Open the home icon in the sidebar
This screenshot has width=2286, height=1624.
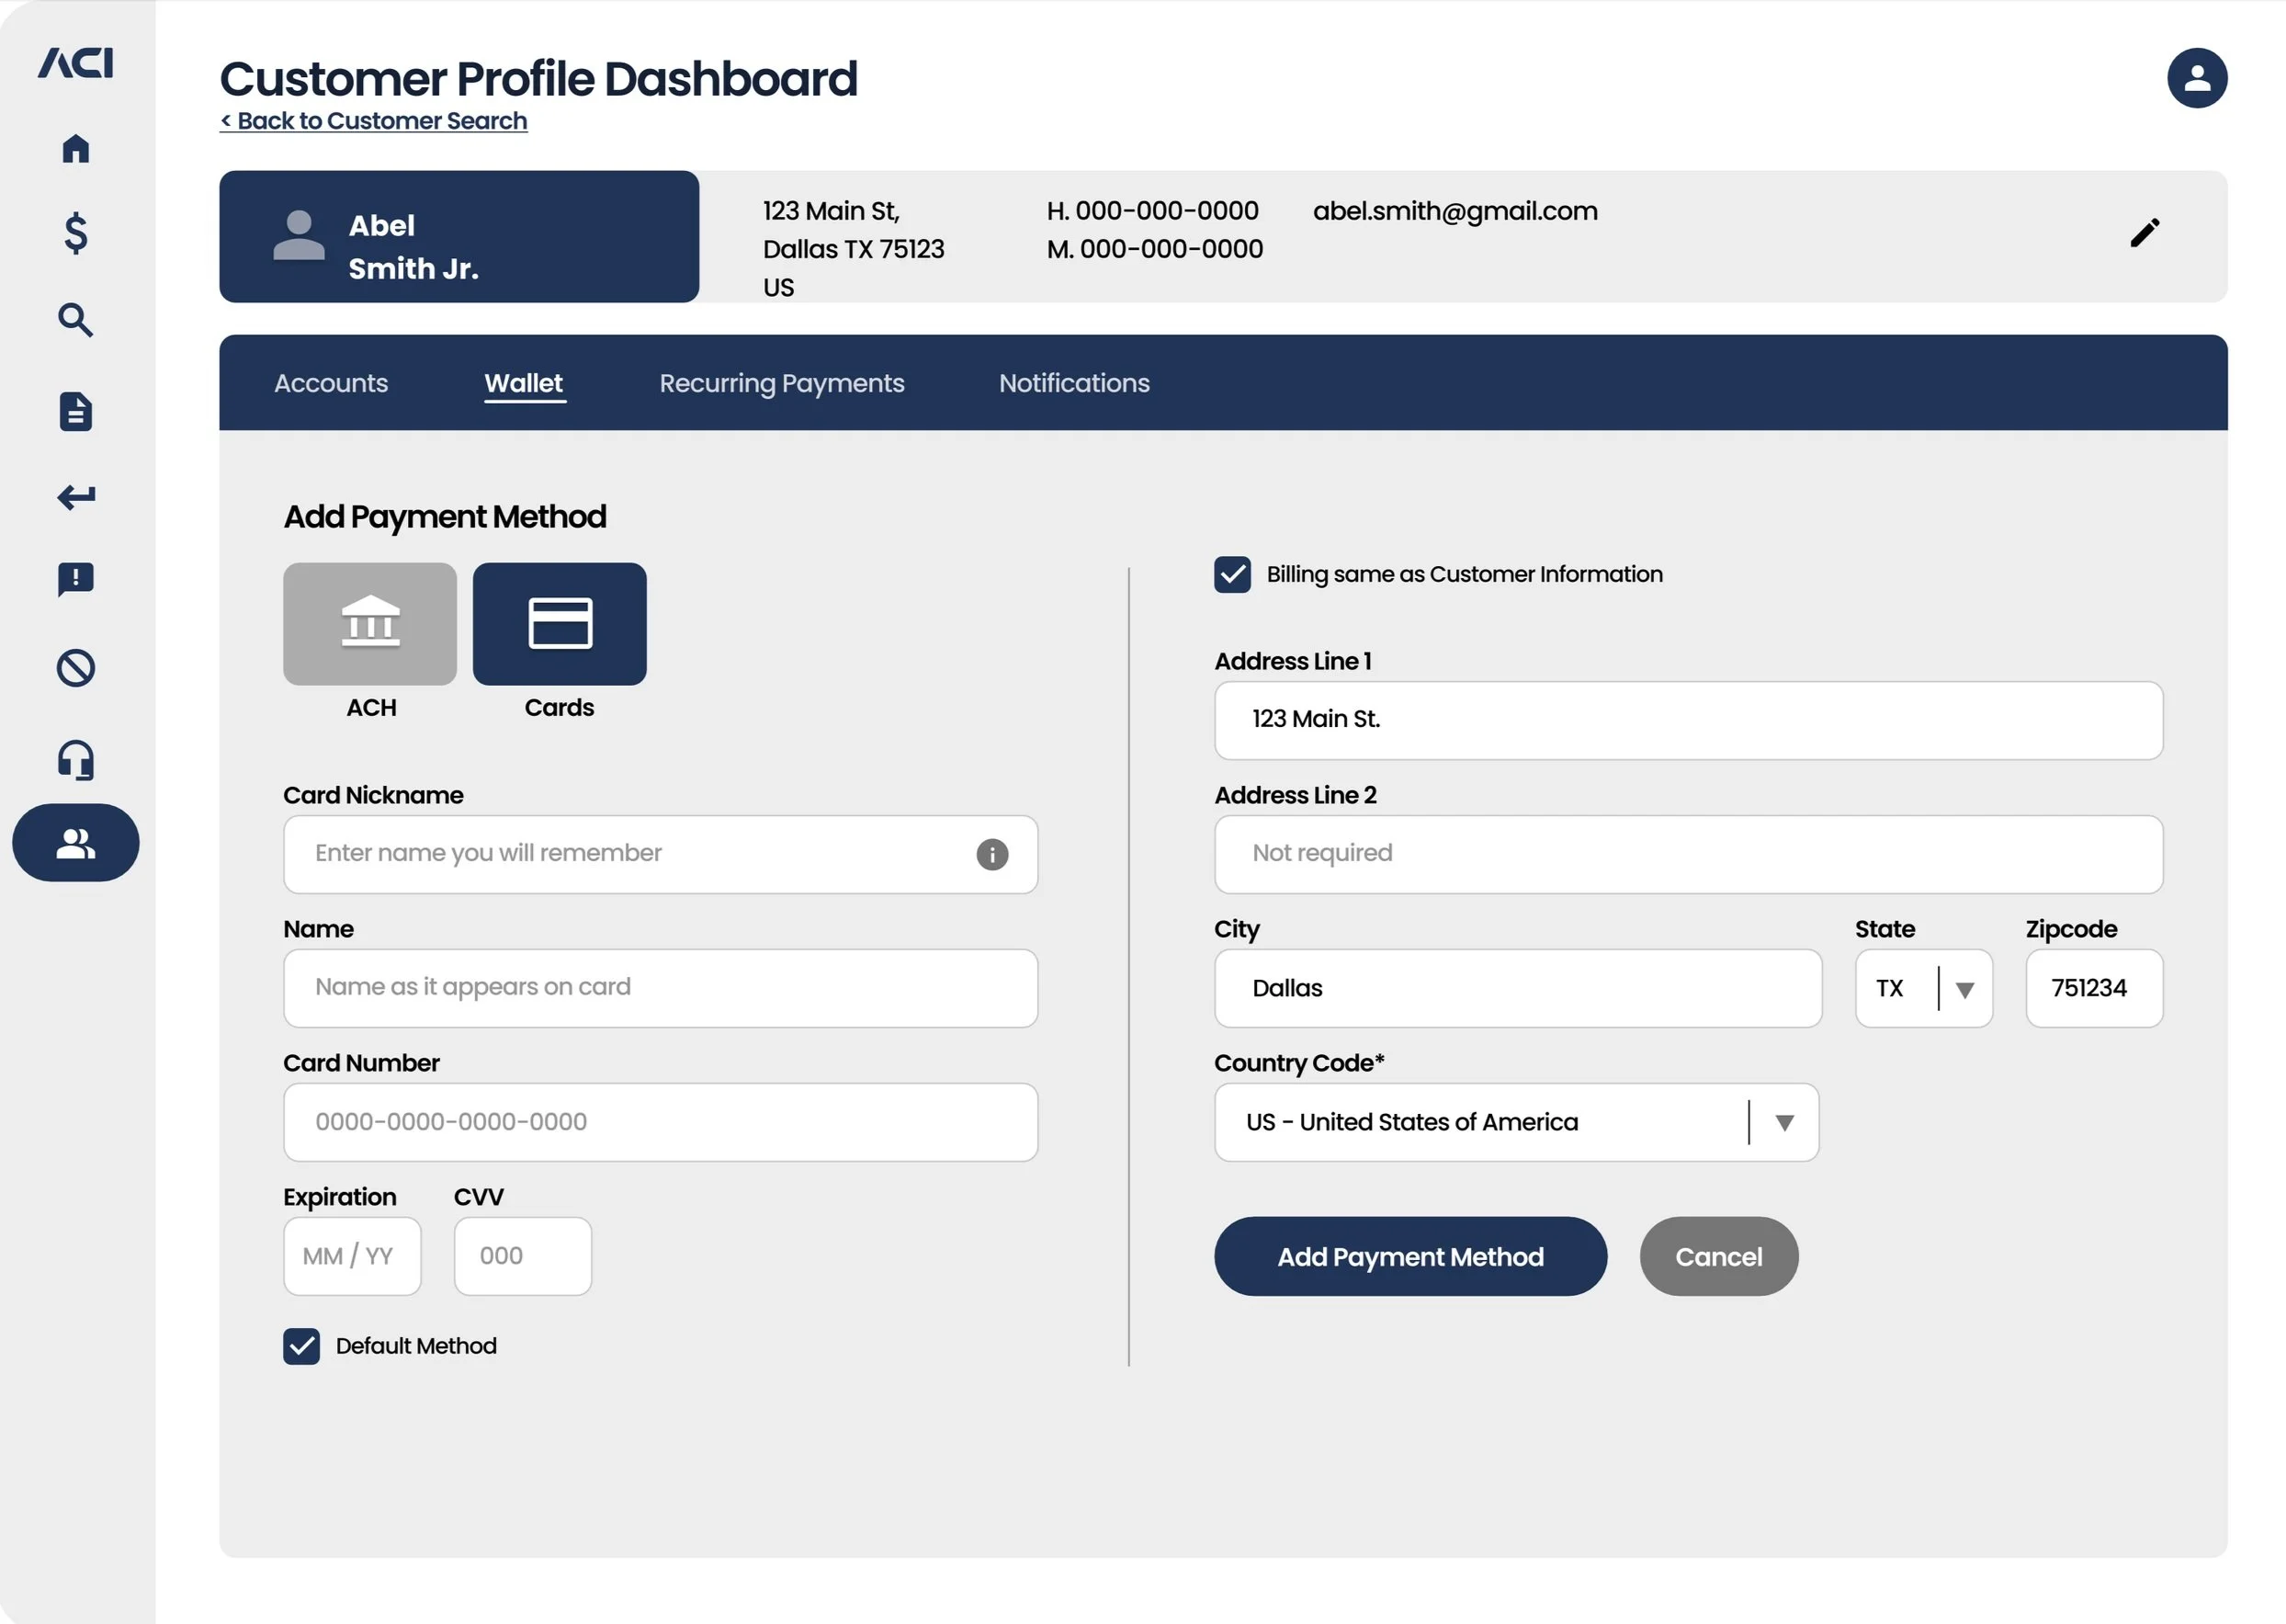pos(76,149)
